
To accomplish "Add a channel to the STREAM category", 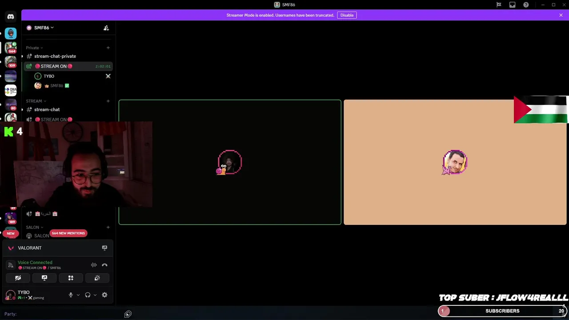I will [x=108, y=101].
